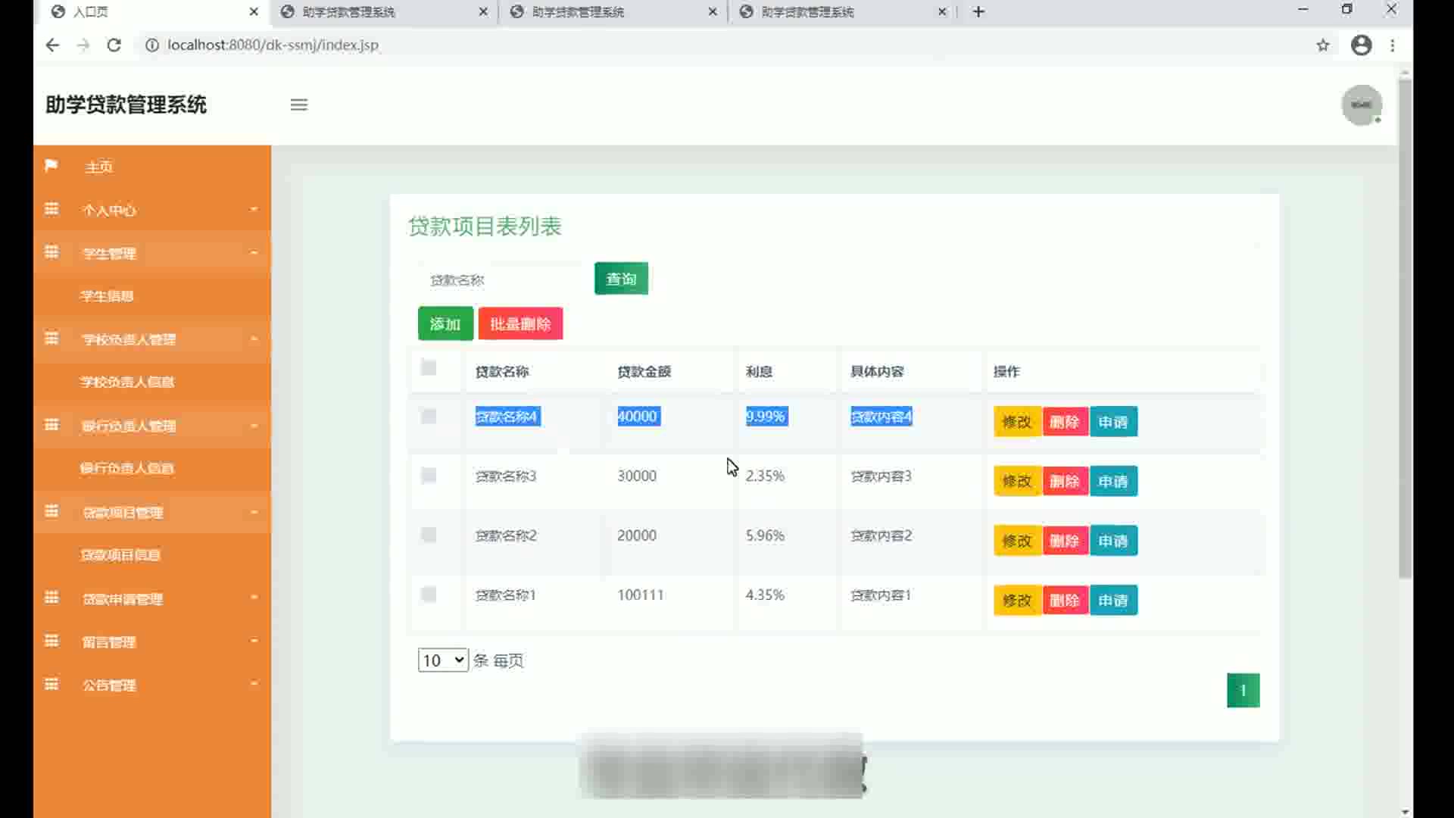Click the grid icon beside 贷款申请管理

51,598
